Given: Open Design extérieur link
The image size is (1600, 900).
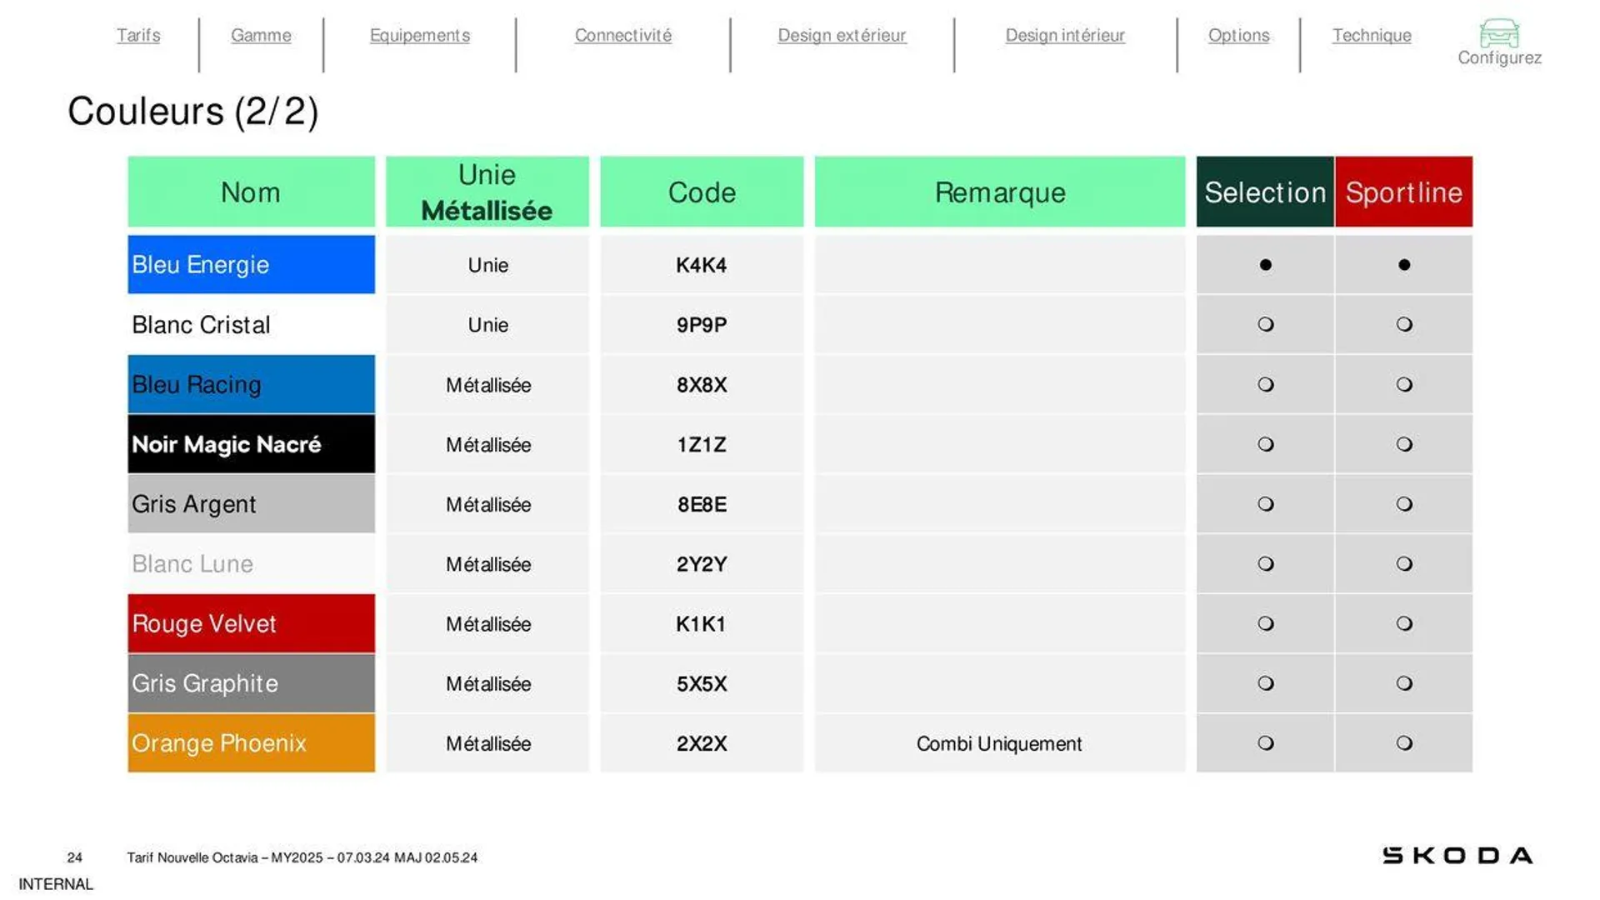Looking at the screenshot, I should click(x=842, y=35).
